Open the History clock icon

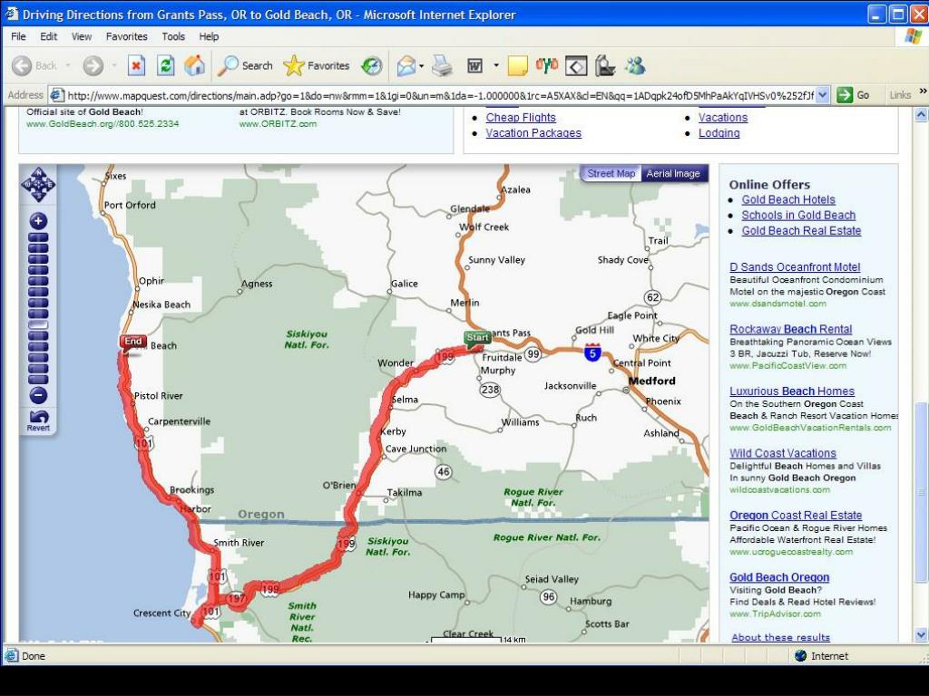[372, 65]
